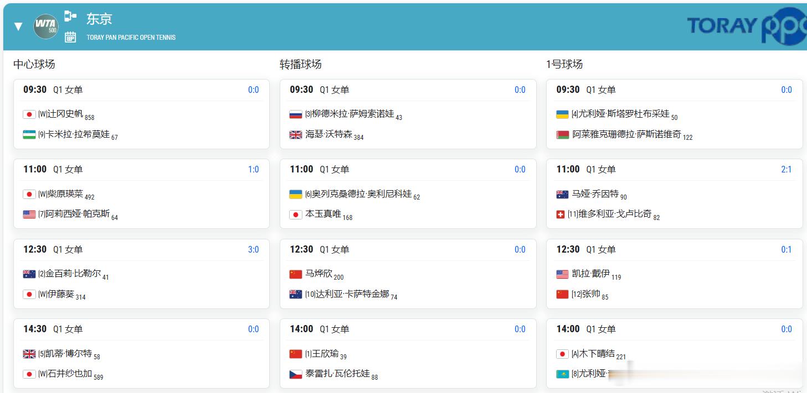807x393 pixels.
Task: Open the tournament schedule calendar icon
Action: (70, 37)
